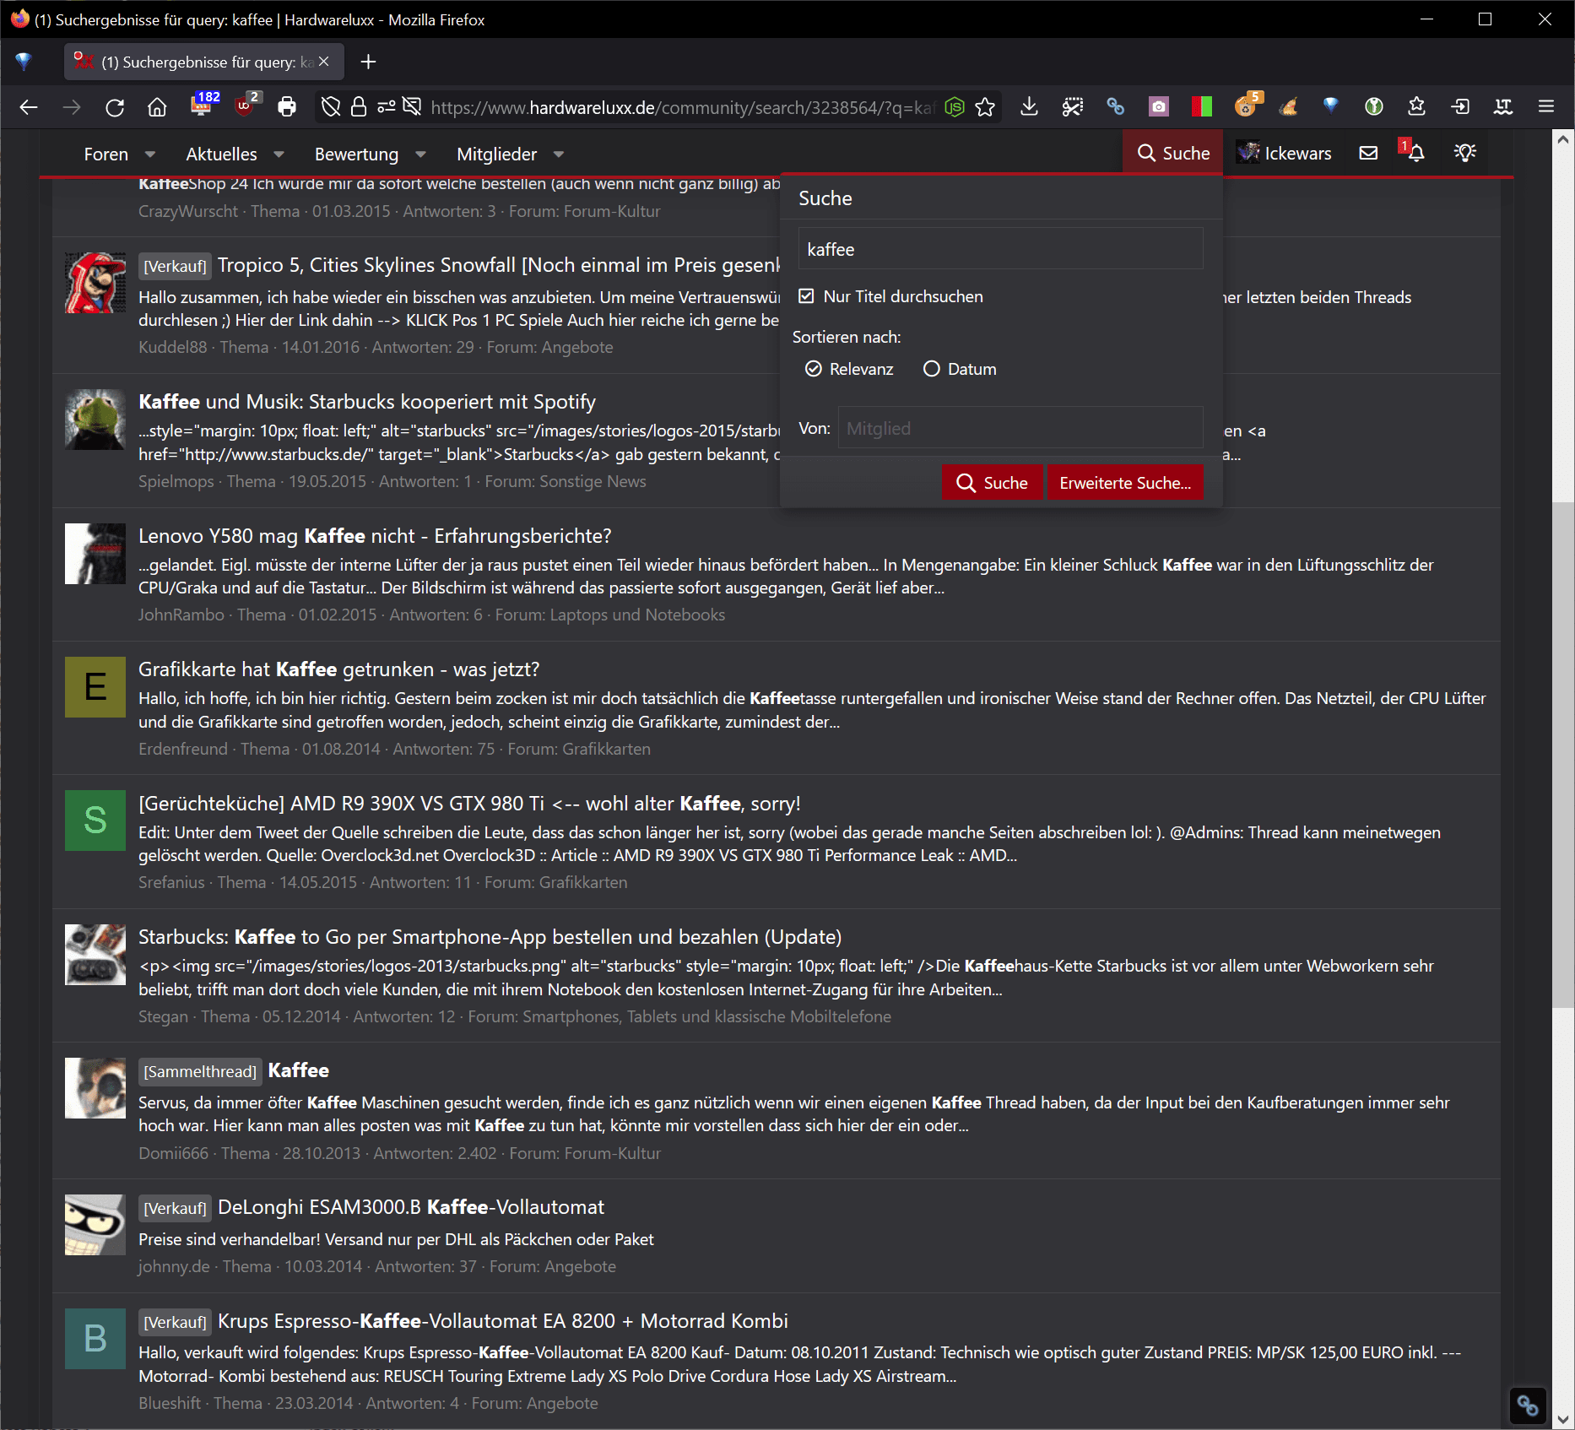This screenshot has height=1430, width=1575.
Task: Expand the Bewertung dropdown arrow
Action: 420,154
